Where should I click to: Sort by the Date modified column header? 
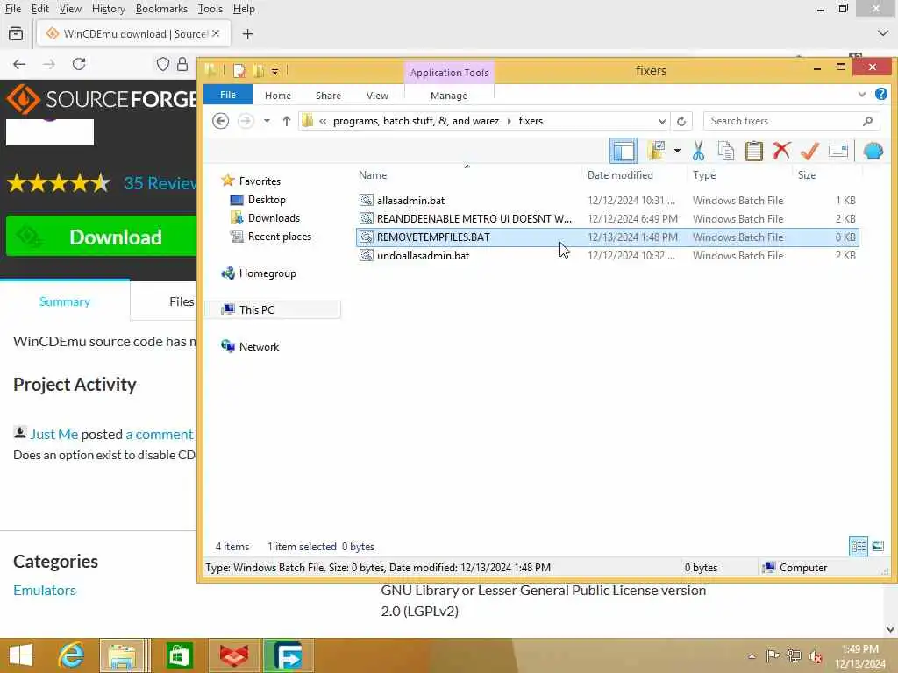(x=620, y=175)
